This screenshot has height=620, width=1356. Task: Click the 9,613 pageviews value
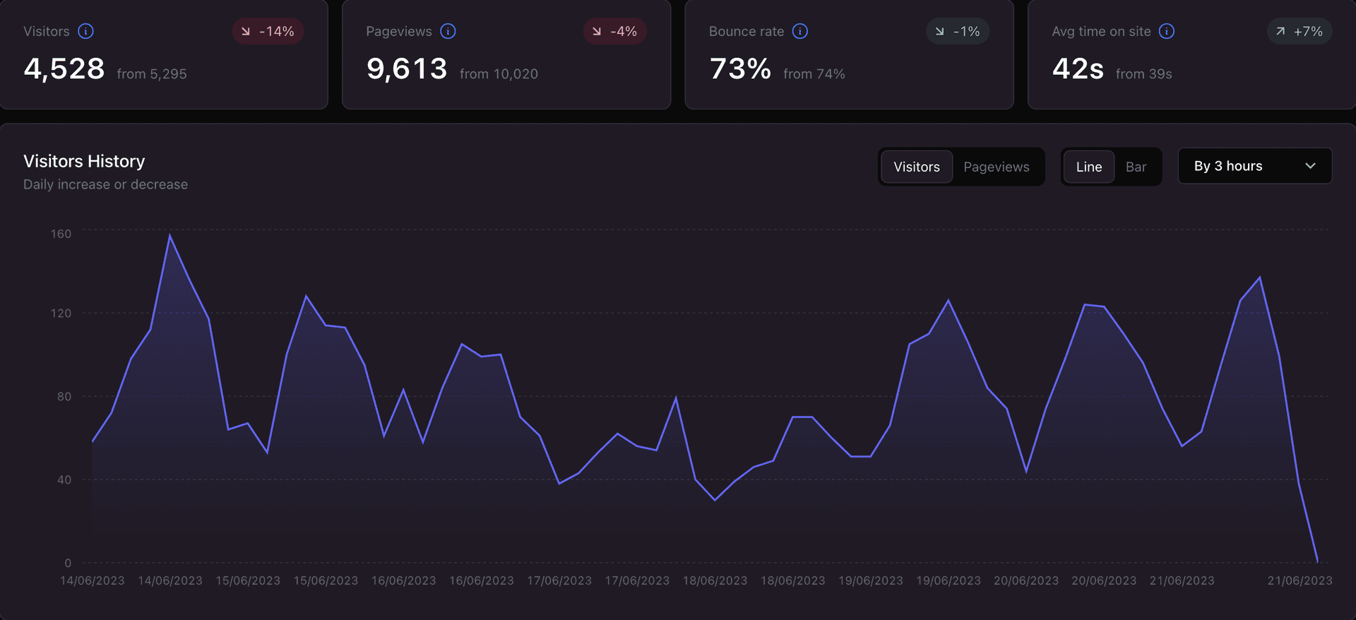tap(407, 69)
